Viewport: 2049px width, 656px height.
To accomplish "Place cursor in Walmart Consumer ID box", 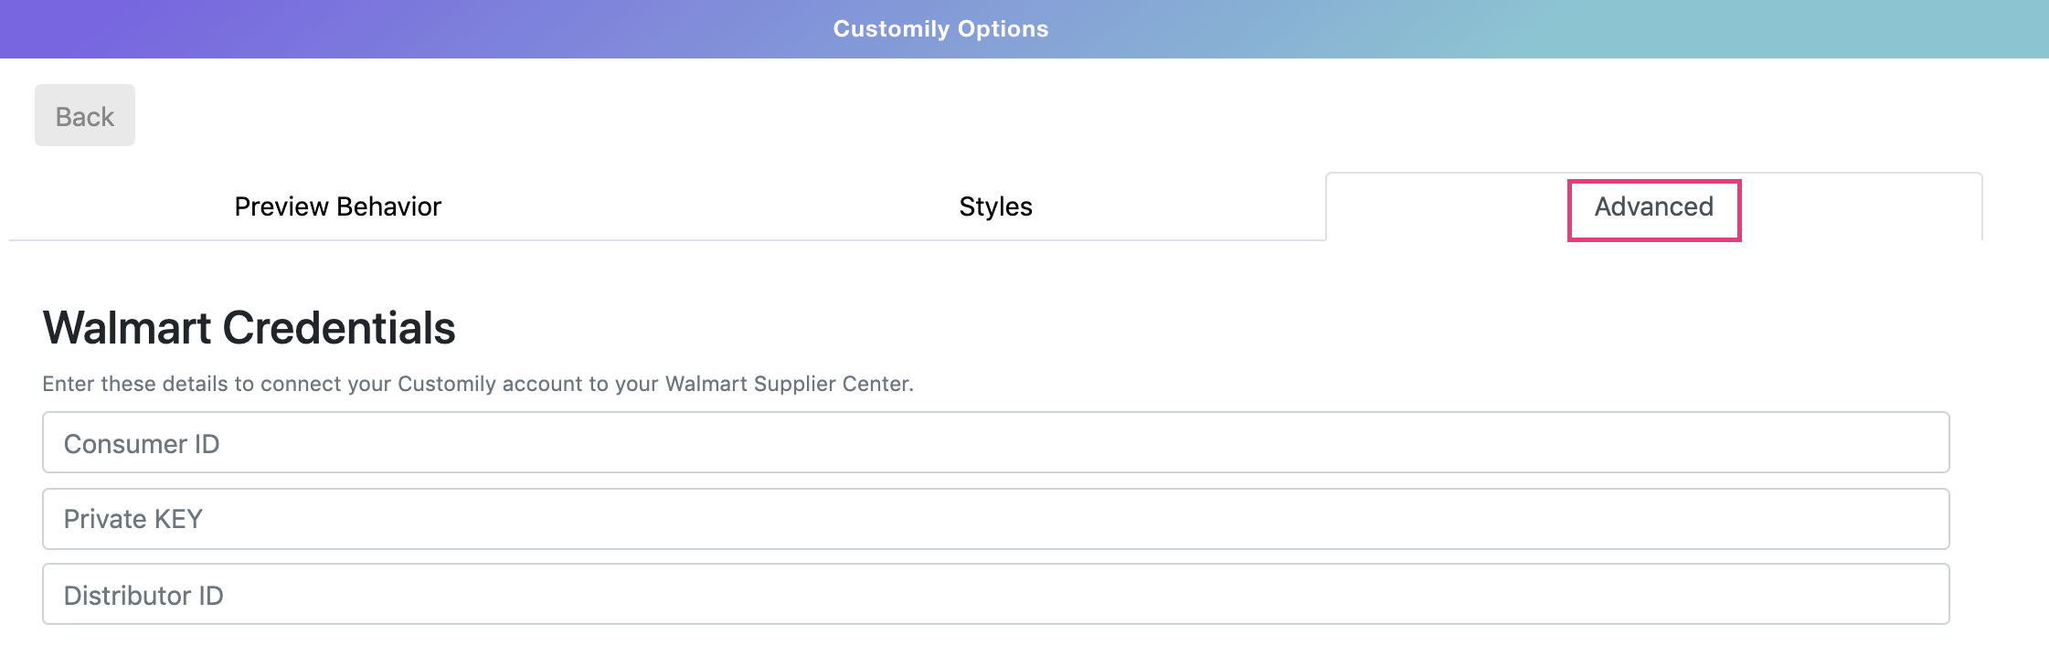I will (x=995, y=443).
